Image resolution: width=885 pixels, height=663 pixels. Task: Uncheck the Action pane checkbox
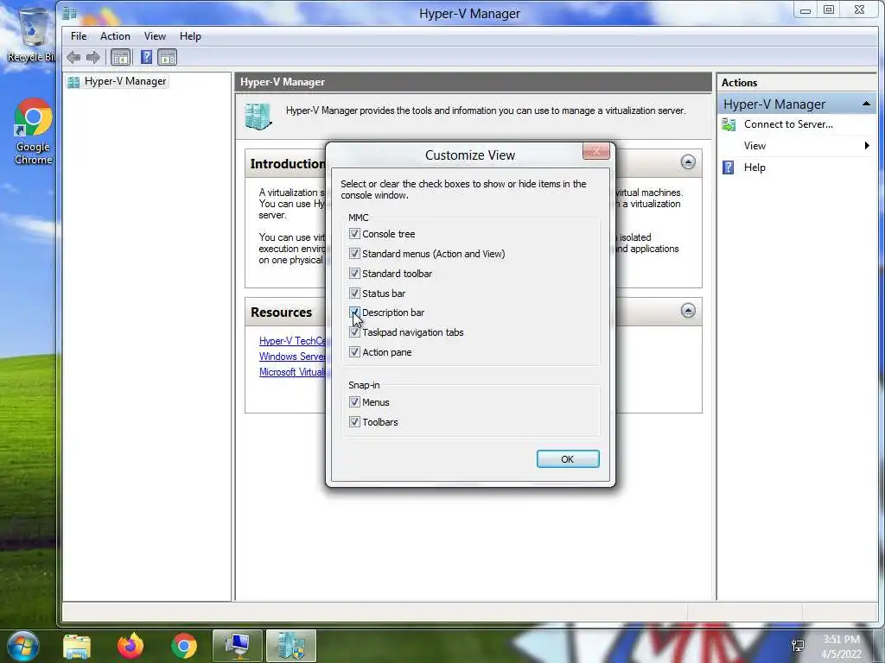pyautogui.click(x=354, y=352)
